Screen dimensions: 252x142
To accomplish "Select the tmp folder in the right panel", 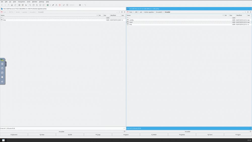I will click(189, 24).
